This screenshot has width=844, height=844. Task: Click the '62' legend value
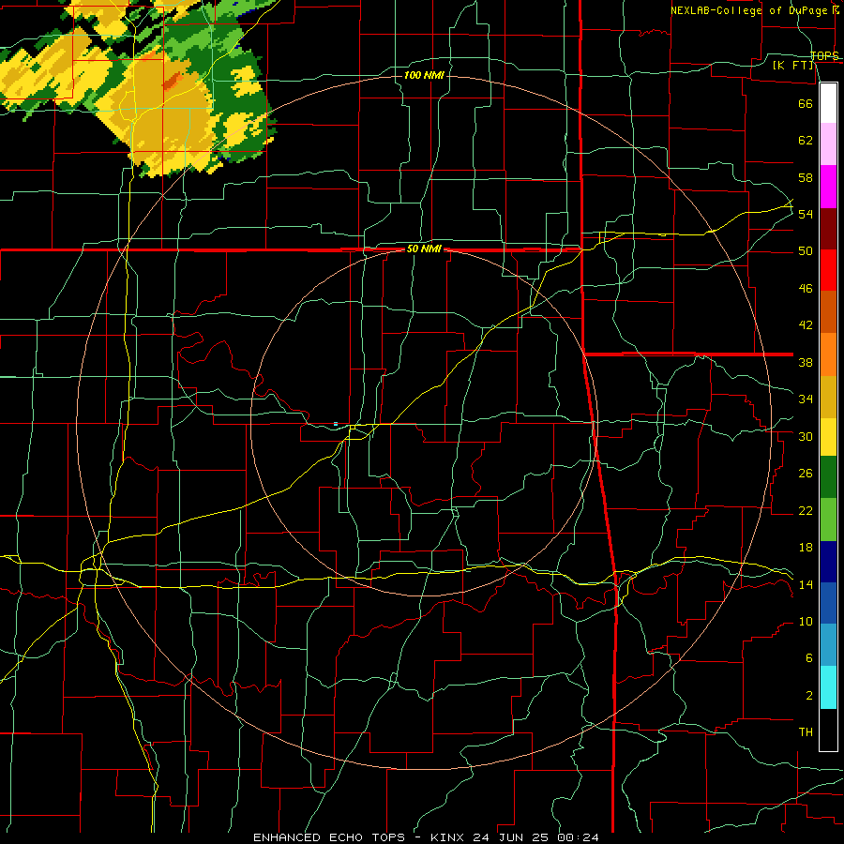(x=806, y=141)
